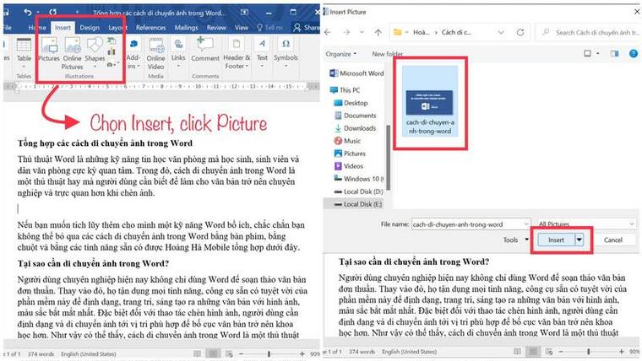Click zoom in plus behind the Insert Picture dialog
This screenshot has width=642, height=361.
622,351
